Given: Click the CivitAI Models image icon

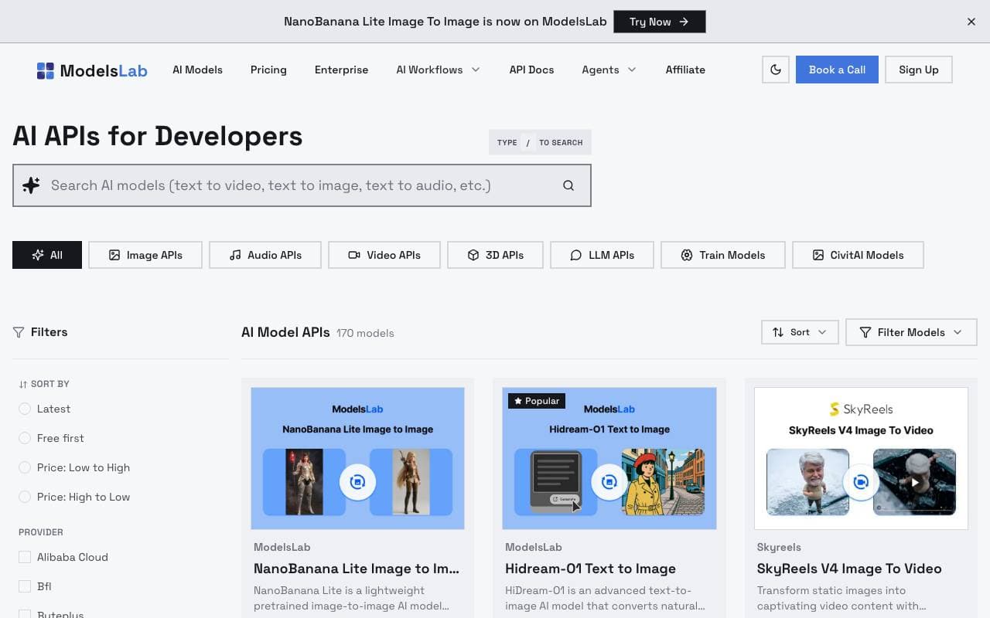Looking at the screenshot, I should [818, 255].
